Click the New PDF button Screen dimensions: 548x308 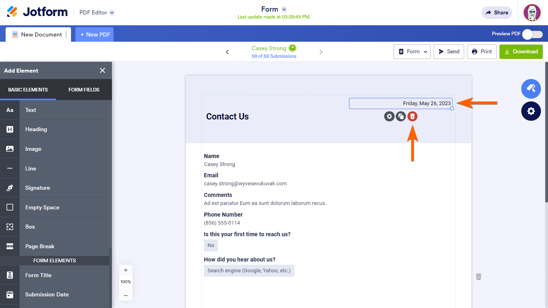coord(95,34)
